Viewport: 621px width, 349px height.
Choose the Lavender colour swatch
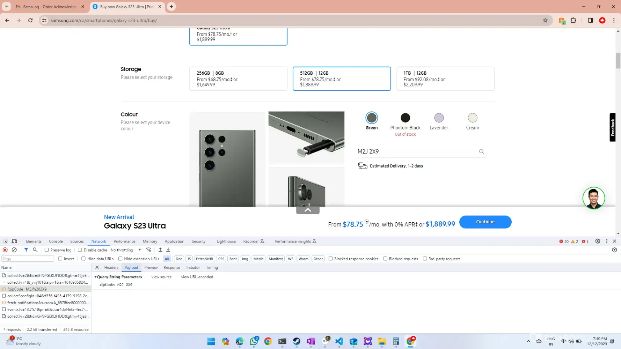click(439, 118)
